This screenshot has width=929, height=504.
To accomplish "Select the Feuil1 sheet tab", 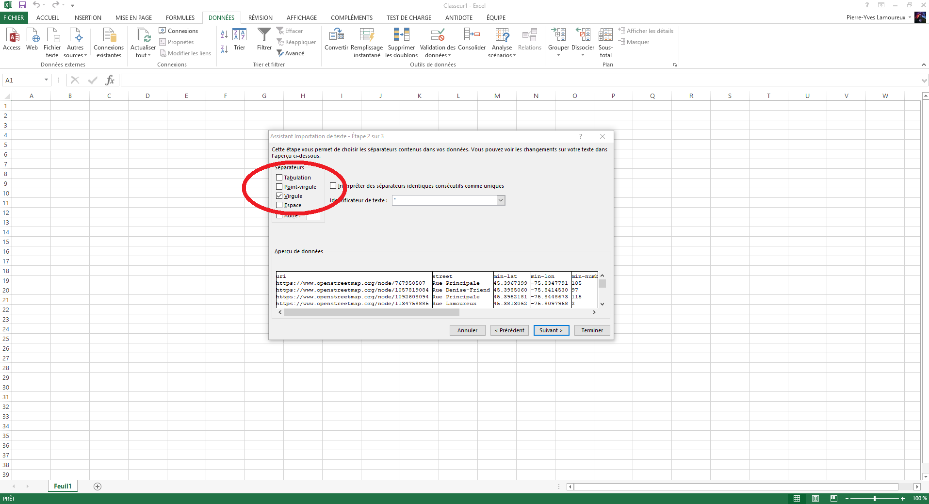I will pyautogui.click(x=63, y=486).
